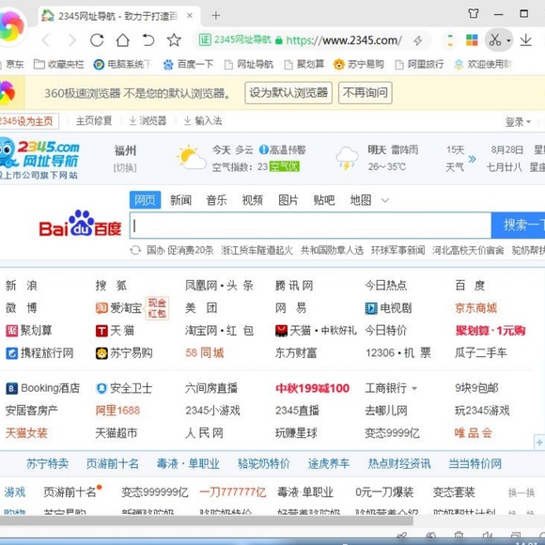The image size is (545, 545).
Task: Open the scissors screenshot tool
Action: pyautogui.click(x=495, y=40)
